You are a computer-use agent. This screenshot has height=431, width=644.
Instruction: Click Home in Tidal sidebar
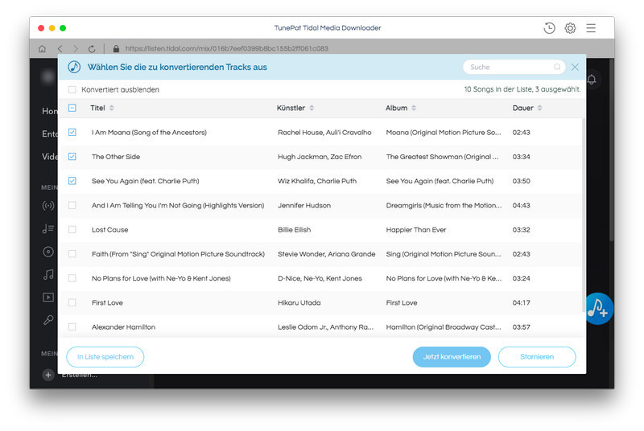point(50,111)
